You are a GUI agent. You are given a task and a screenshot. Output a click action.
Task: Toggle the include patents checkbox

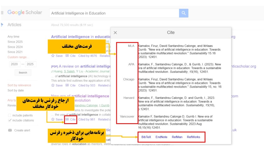(x=9, y=115)
